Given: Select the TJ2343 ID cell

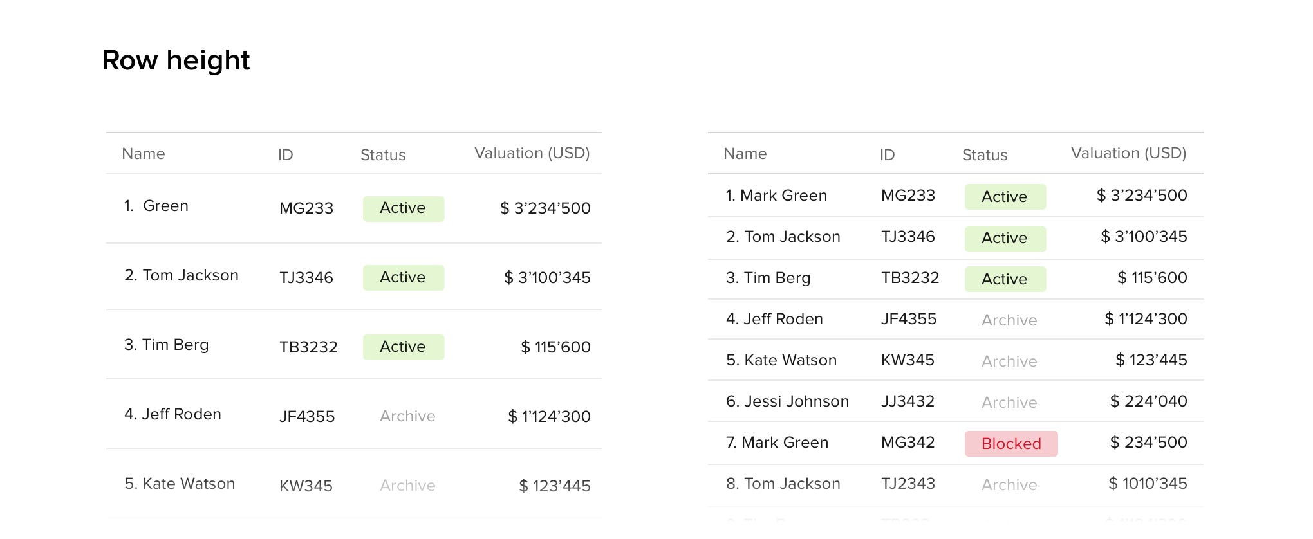Looking at the screenshot, I should coord(908,484).
